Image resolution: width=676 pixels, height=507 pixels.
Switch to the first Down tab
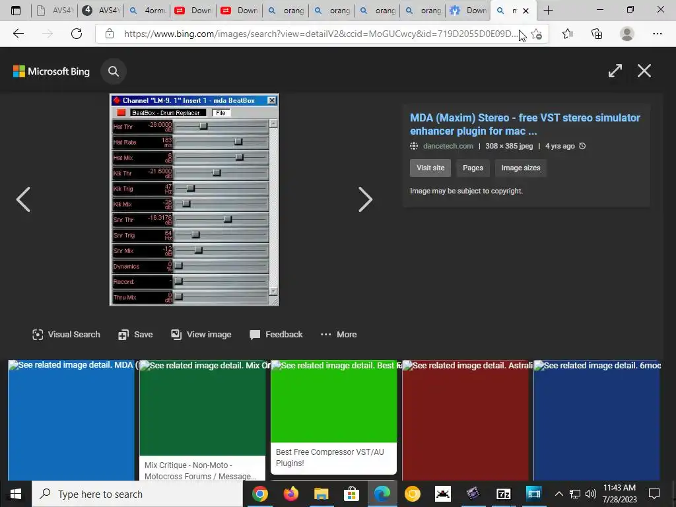click(193, 11)
